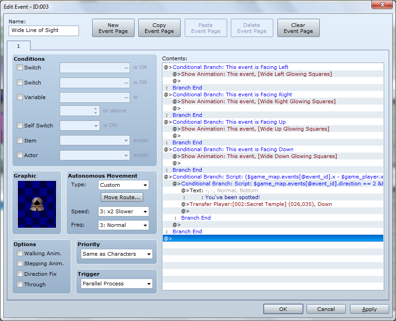This screenshot has height=321, width=396.
Task: Open the Priority dropdown
Action: [117, 254]
